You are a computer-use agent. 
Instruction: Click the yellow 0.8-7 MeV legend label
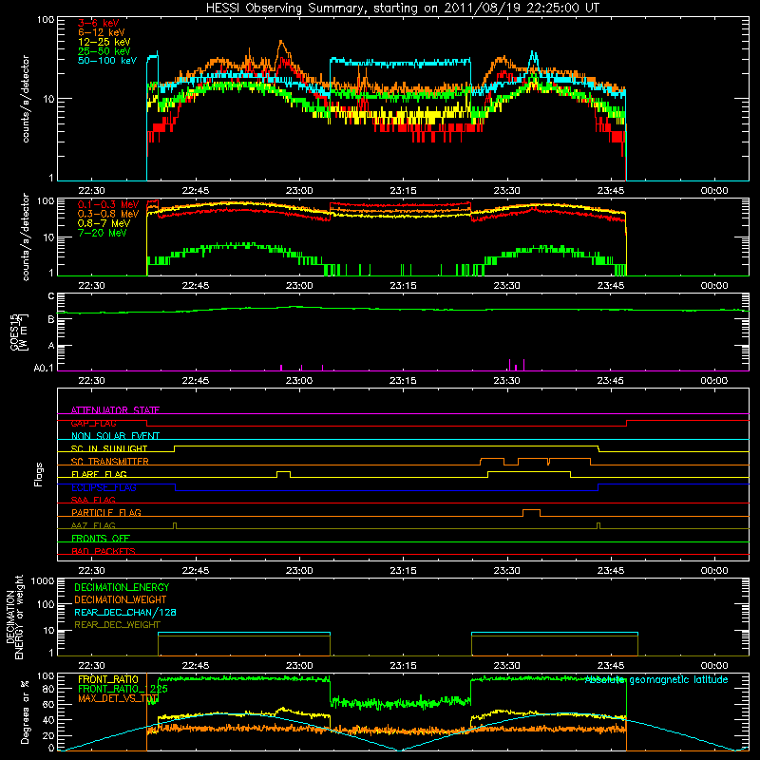104,223
